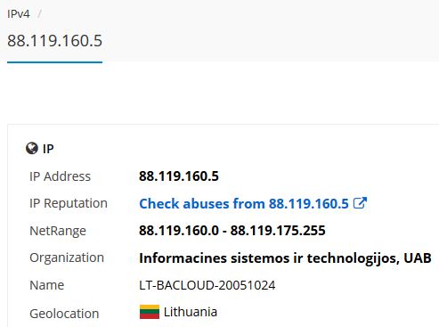The height and width of the screenshot is (327, 439).
Task: Click the Name label
Action: (x=46, y=285)
